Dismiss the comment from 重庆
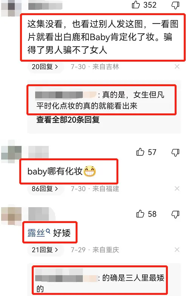This screenshot has width=186, height=296. coord(177,250)
